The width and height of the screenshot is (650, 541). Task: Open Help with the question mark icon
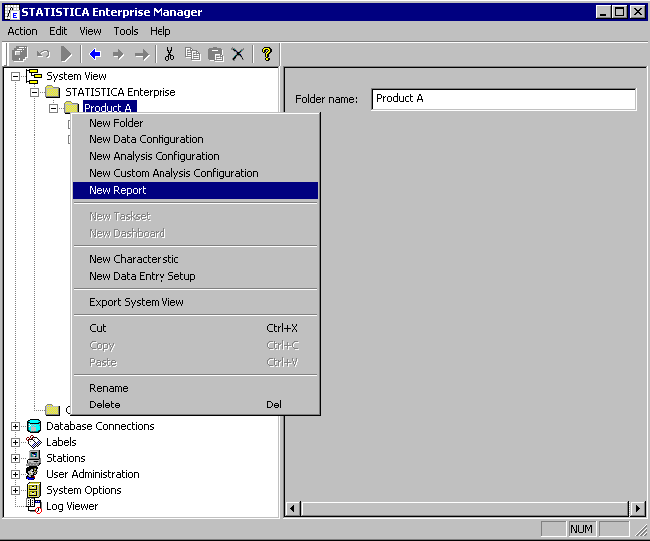(266, 54)
